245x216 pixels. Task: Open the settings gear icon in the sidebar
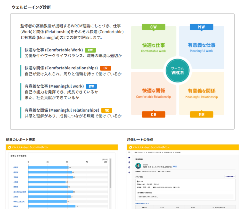point(129,172)
